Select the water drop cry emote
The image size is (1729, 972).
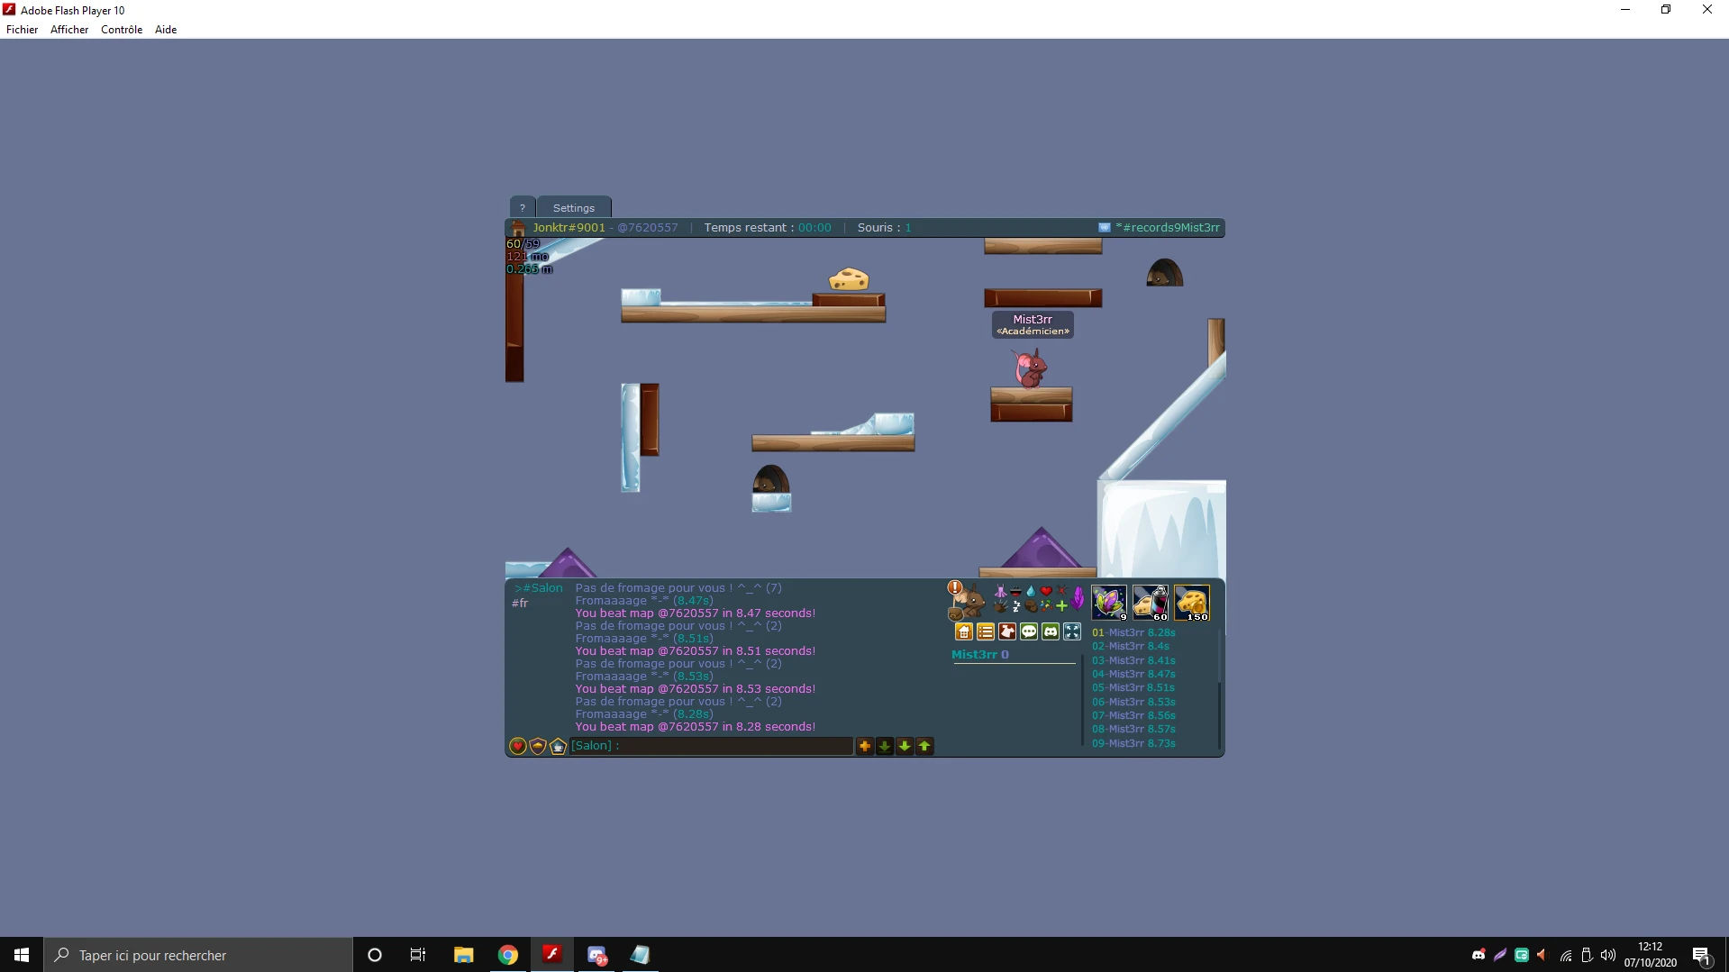(x=1031, y=592)
